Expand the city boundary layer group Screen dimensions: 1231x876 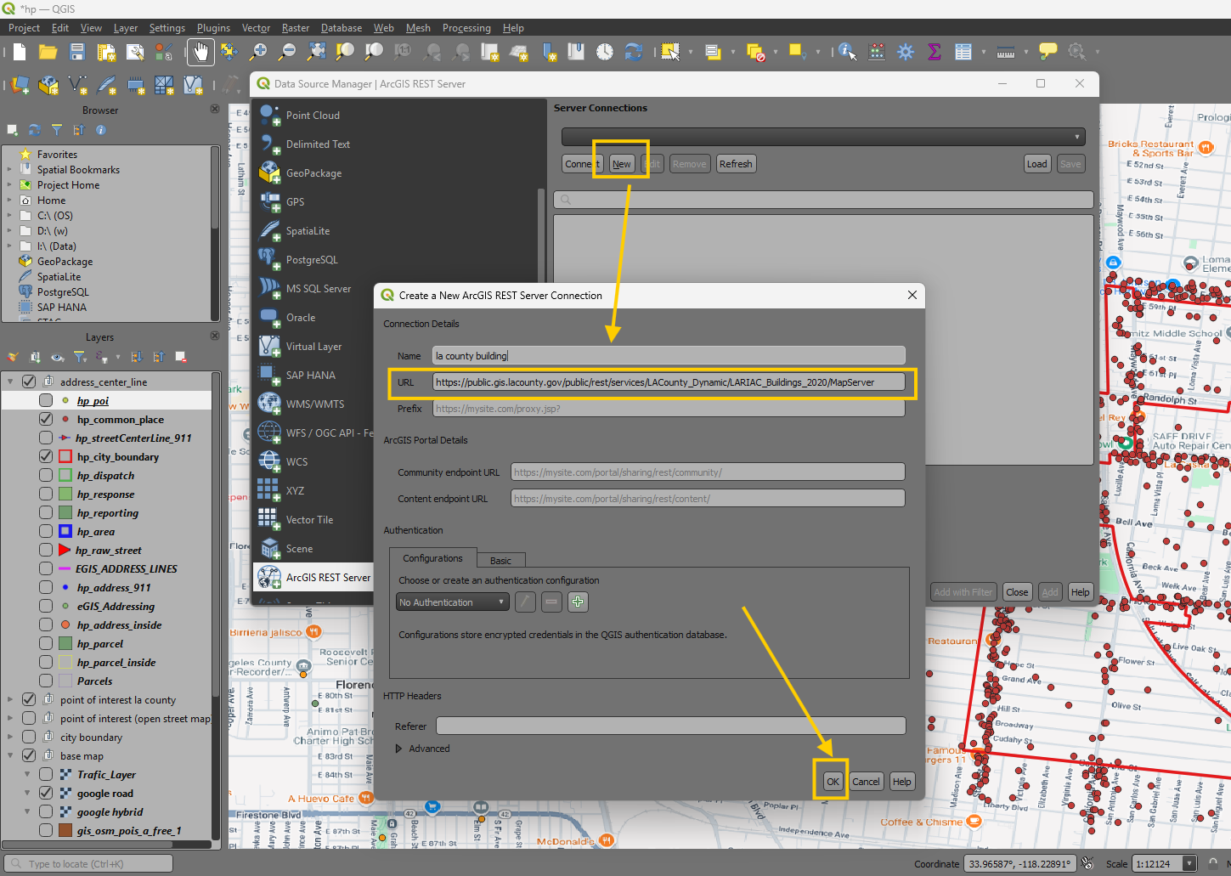click(x=10, y=737)
